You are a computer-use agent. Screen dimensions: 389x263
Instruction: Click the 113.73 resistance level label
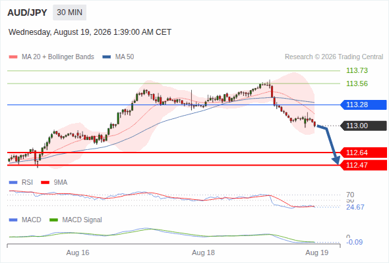point(357,70)
